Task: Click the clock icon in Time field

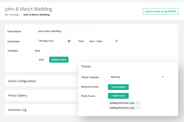Action: click(x=117, y=41)
